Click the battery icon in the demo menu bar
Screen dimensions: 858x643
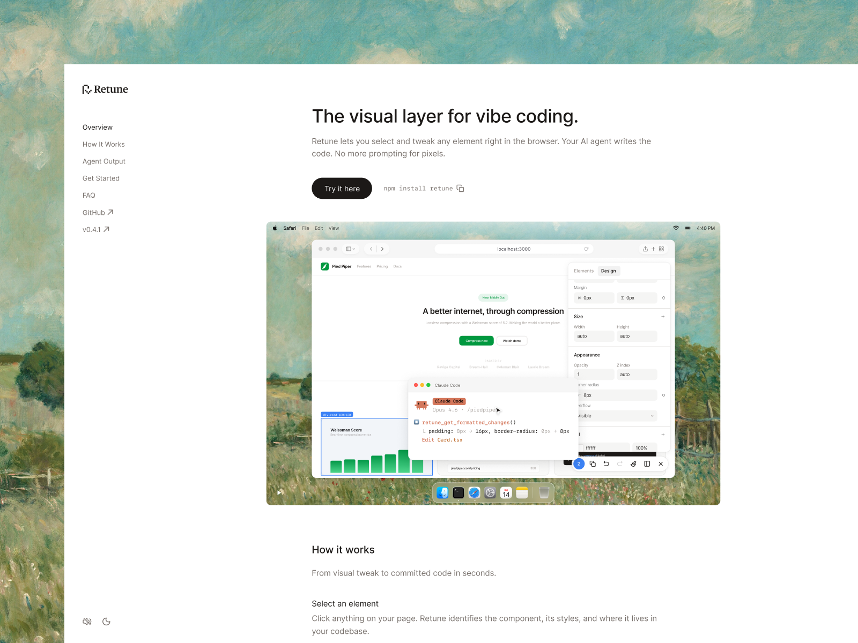pos(687,228)
